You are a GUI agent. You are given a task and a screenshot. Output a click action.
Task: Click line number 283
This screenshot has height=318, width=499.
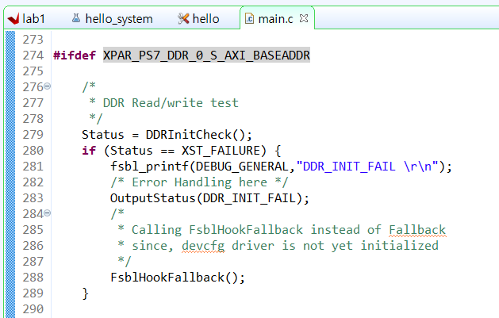tap(33, 198)
